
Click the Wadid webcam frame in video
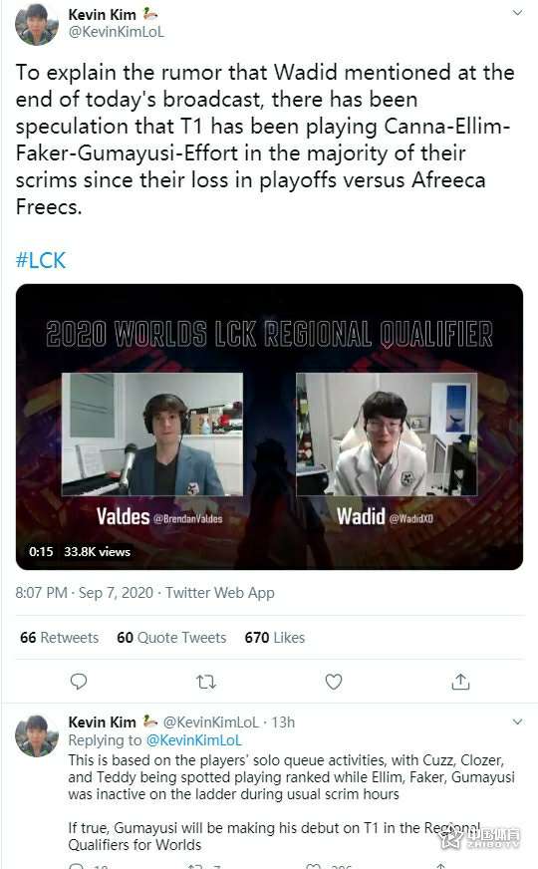tap(387, 434)
